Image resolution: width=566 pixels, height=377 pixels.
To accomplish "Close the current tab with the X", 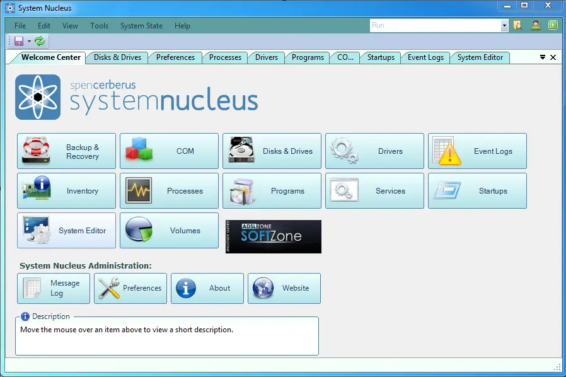I will click(x=553, y=57).
